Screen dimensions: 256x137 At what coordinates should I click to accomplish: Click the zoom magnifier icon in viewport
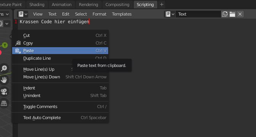pos(4,68)
